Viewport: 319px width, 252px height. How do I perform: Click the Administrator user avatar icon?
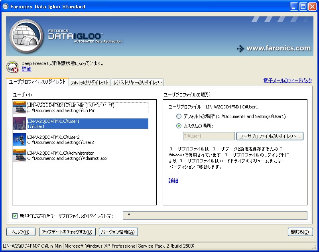pyautogui.click(x=19, y=156)
